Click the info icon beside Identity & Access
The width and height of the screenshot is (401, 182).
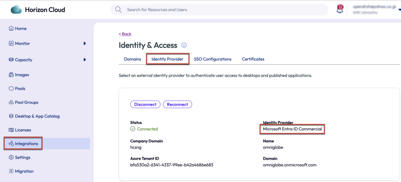pos(184,45)
